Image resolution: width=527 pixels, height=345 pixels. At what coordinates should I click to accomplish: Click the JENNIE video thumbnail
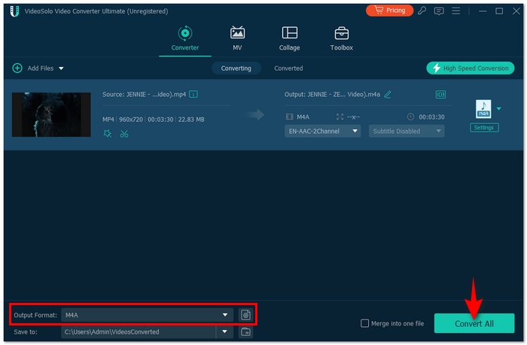(x=51, y=114)
